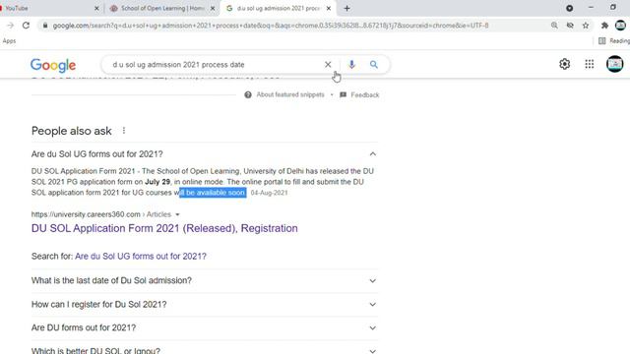Expand 'Which is better DU SOL or Ignou?'
The width and height of the screenshot is (630, 354).
(x=204, y=349)
